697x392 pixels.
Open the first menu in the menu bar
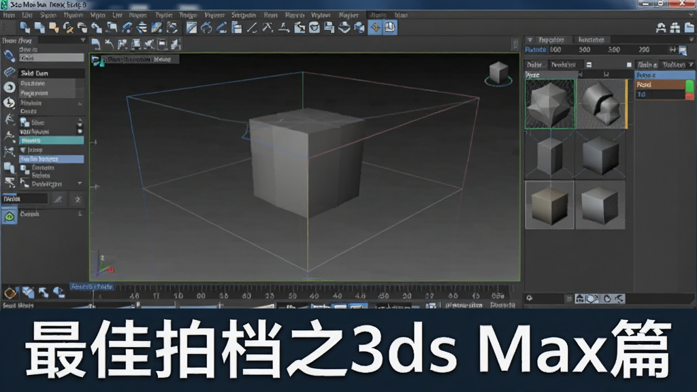click(9, 15)
